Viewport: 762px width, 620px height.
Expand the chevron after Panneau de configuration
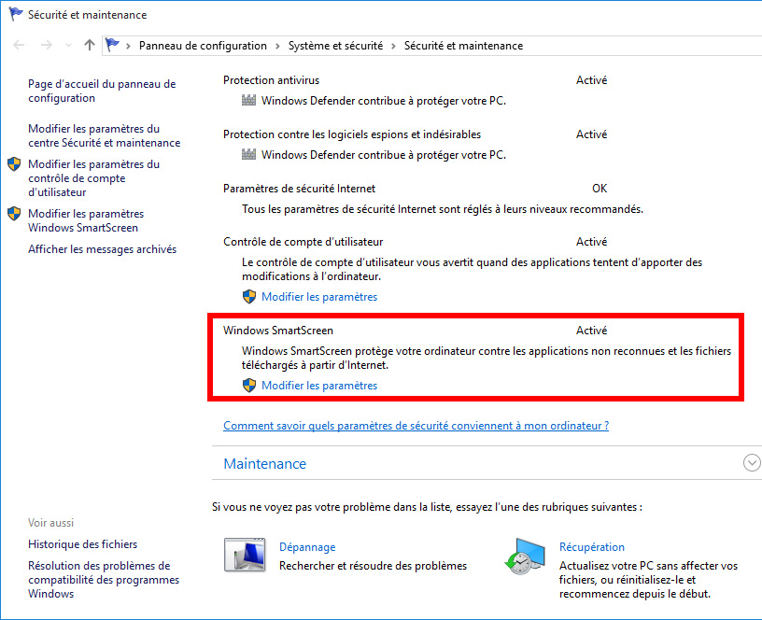tap(277, 46)
